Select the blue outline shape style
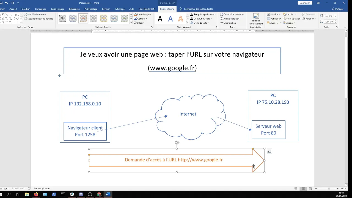Screen dimensions: 352x198 click(73, 18)
